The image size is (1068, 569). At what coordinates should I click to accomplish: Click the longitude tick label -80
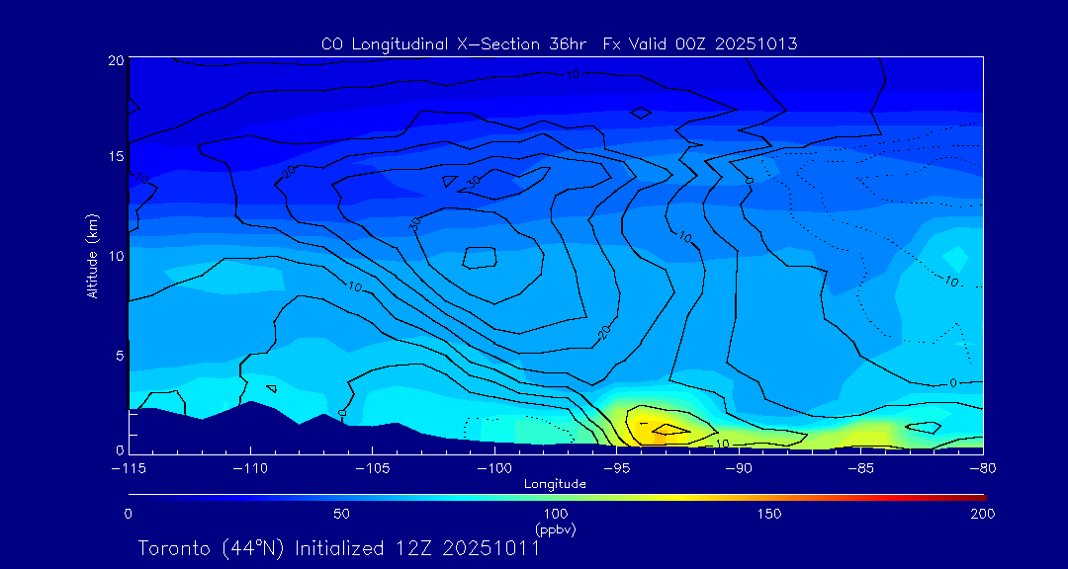(982, 468)
